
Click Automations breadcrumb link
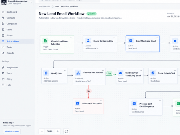pos(44,6)
